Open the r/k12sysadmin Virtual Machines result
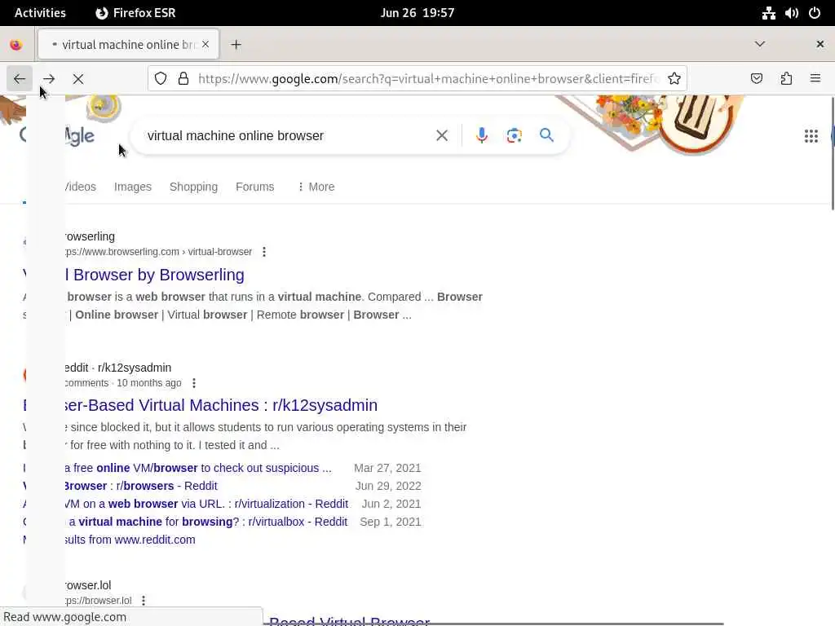This screenshot has width=835, height=626. 221,405
